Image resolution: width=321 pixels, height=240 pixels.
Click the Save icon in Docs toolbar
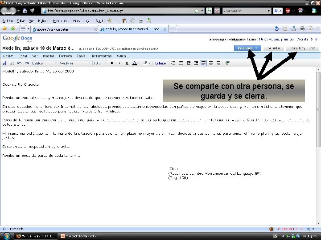4,63
